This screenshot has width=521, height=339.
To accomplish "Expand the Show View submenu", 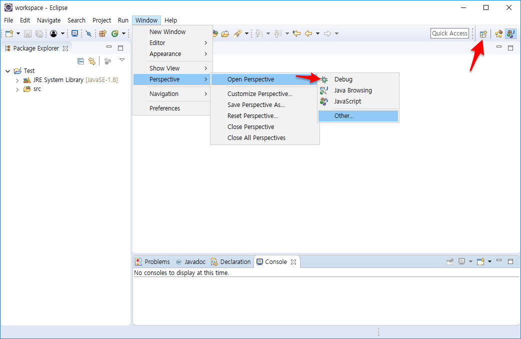I will pos(172,68).
